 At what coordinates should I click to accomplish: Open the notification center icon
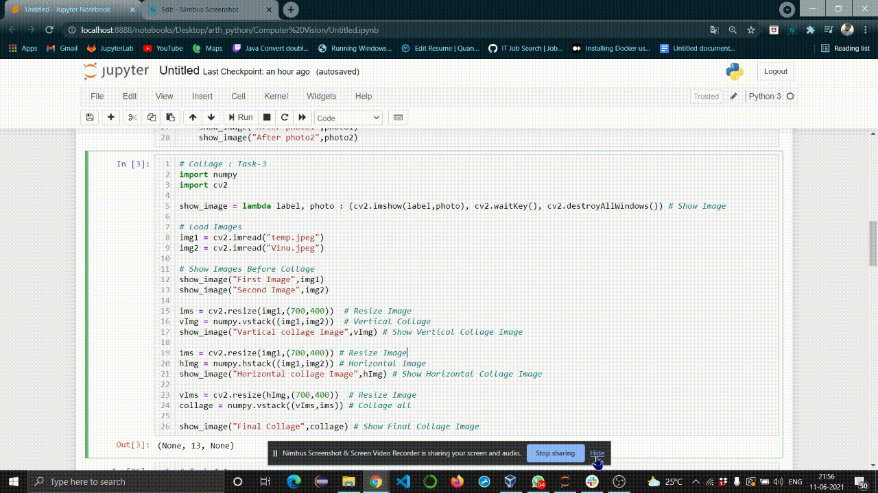tap(862, 481)
